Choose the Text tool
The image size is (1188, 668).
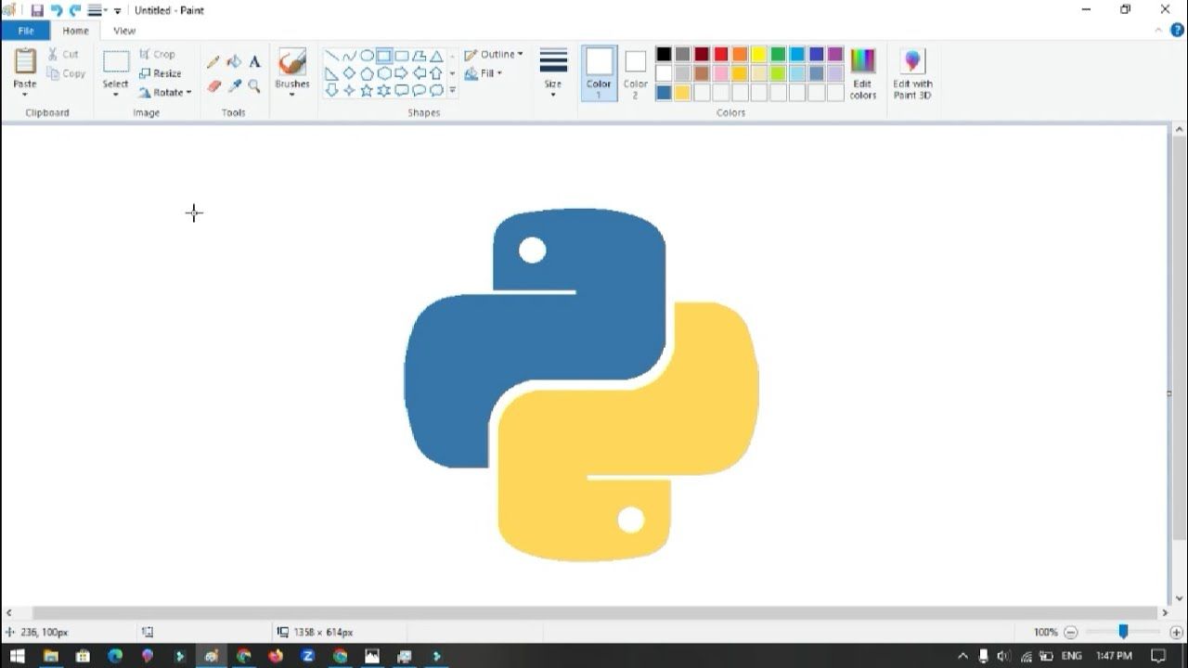(x=255, y=61)
